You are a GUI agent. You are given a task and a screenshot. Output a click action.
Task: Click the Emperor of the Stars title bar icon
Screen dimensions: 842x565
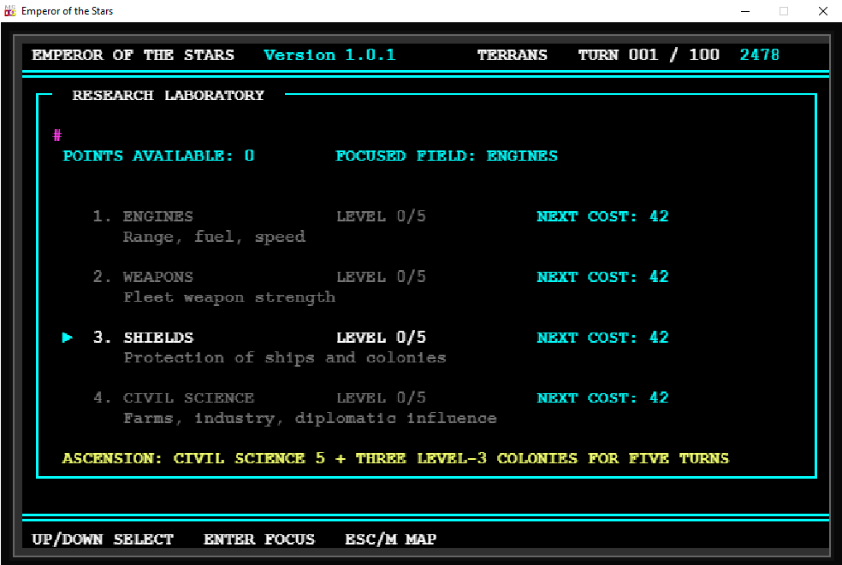[9, 11]
